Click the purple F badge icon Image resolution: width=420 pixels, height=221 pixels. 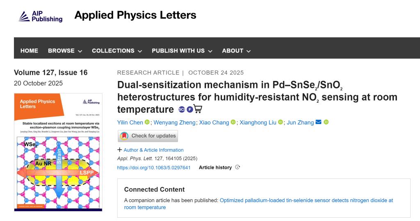coord(189,109)
